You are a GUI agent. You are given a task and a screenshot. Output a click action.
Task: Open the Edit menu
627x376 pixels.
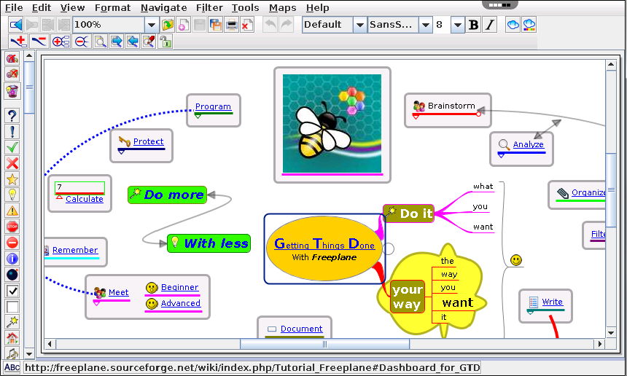pos(42,7)
